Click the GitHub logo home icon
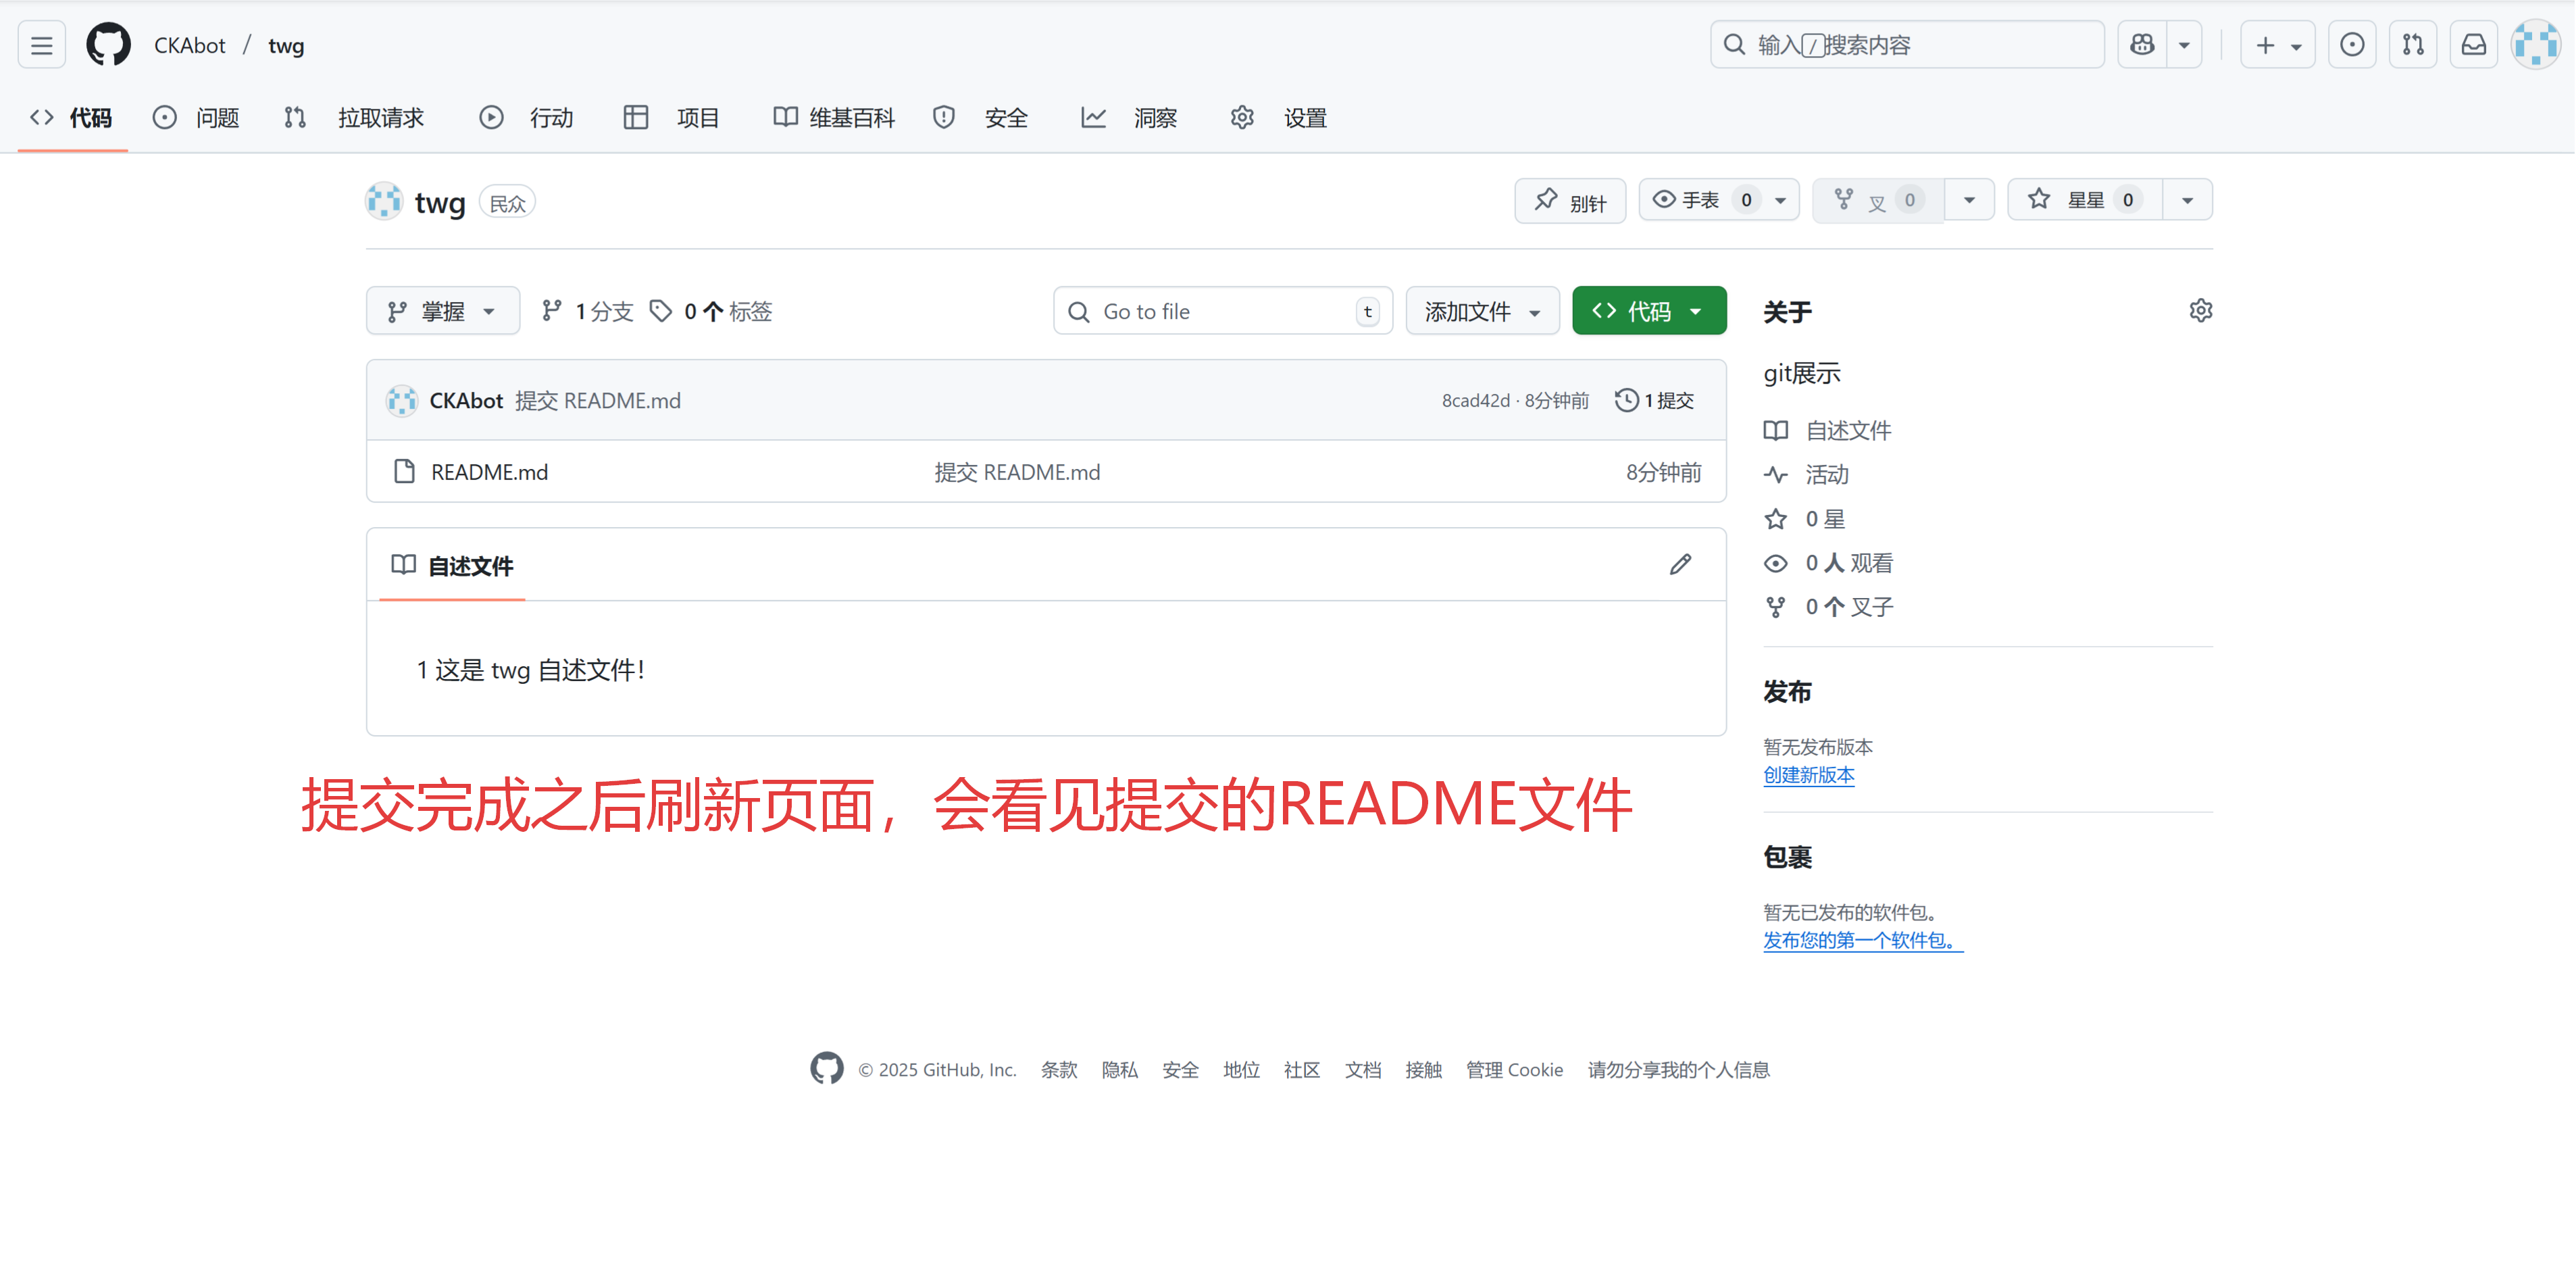Screen dimensions: 2576x1267 [x=108, y=45]
